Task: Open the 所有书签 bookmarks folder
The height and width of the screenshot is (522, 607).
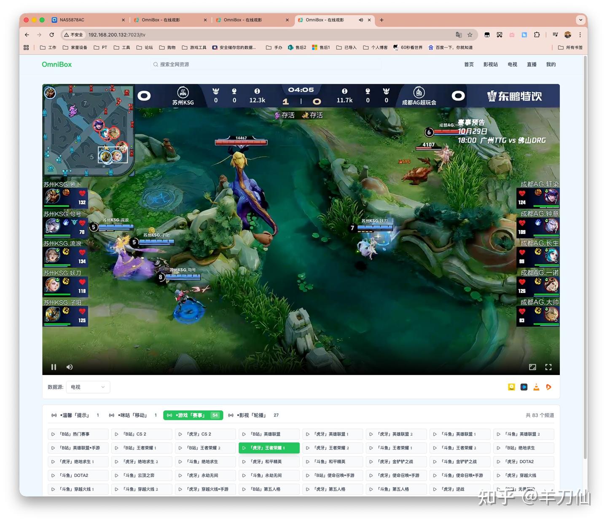Action: tap(570, 48)
